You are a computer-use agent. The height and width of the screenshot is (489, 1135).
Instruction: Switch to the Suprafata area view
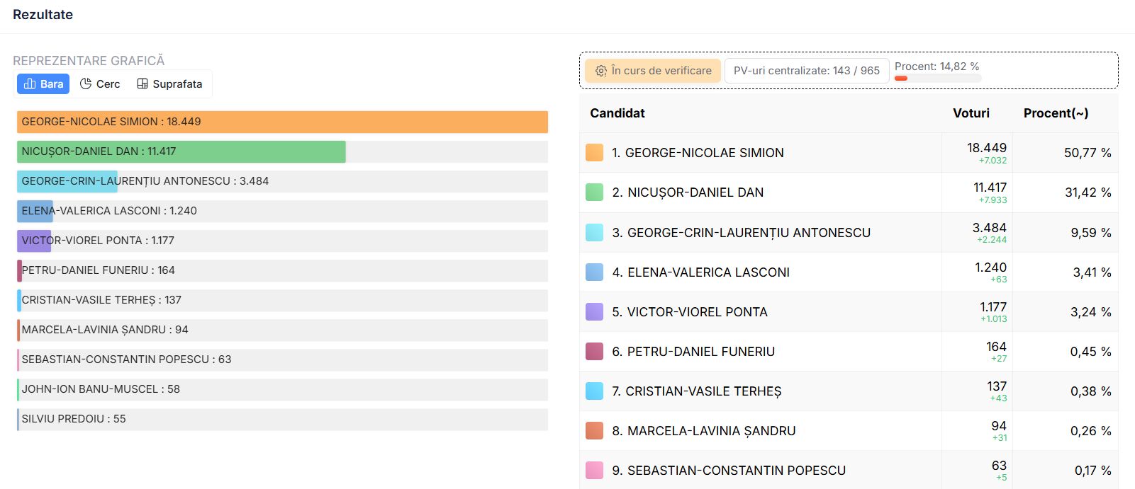click(x=169, y=84)
